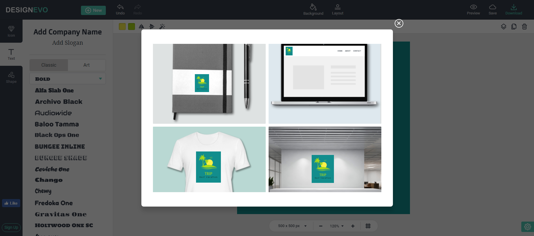Click the Preview eye icon

click(473, 7)
